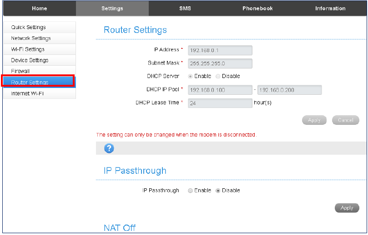This screenshot has height=235, width=368.
Task: Open Wi-Fi Settings sidebar item
Action: click(28, 49)
